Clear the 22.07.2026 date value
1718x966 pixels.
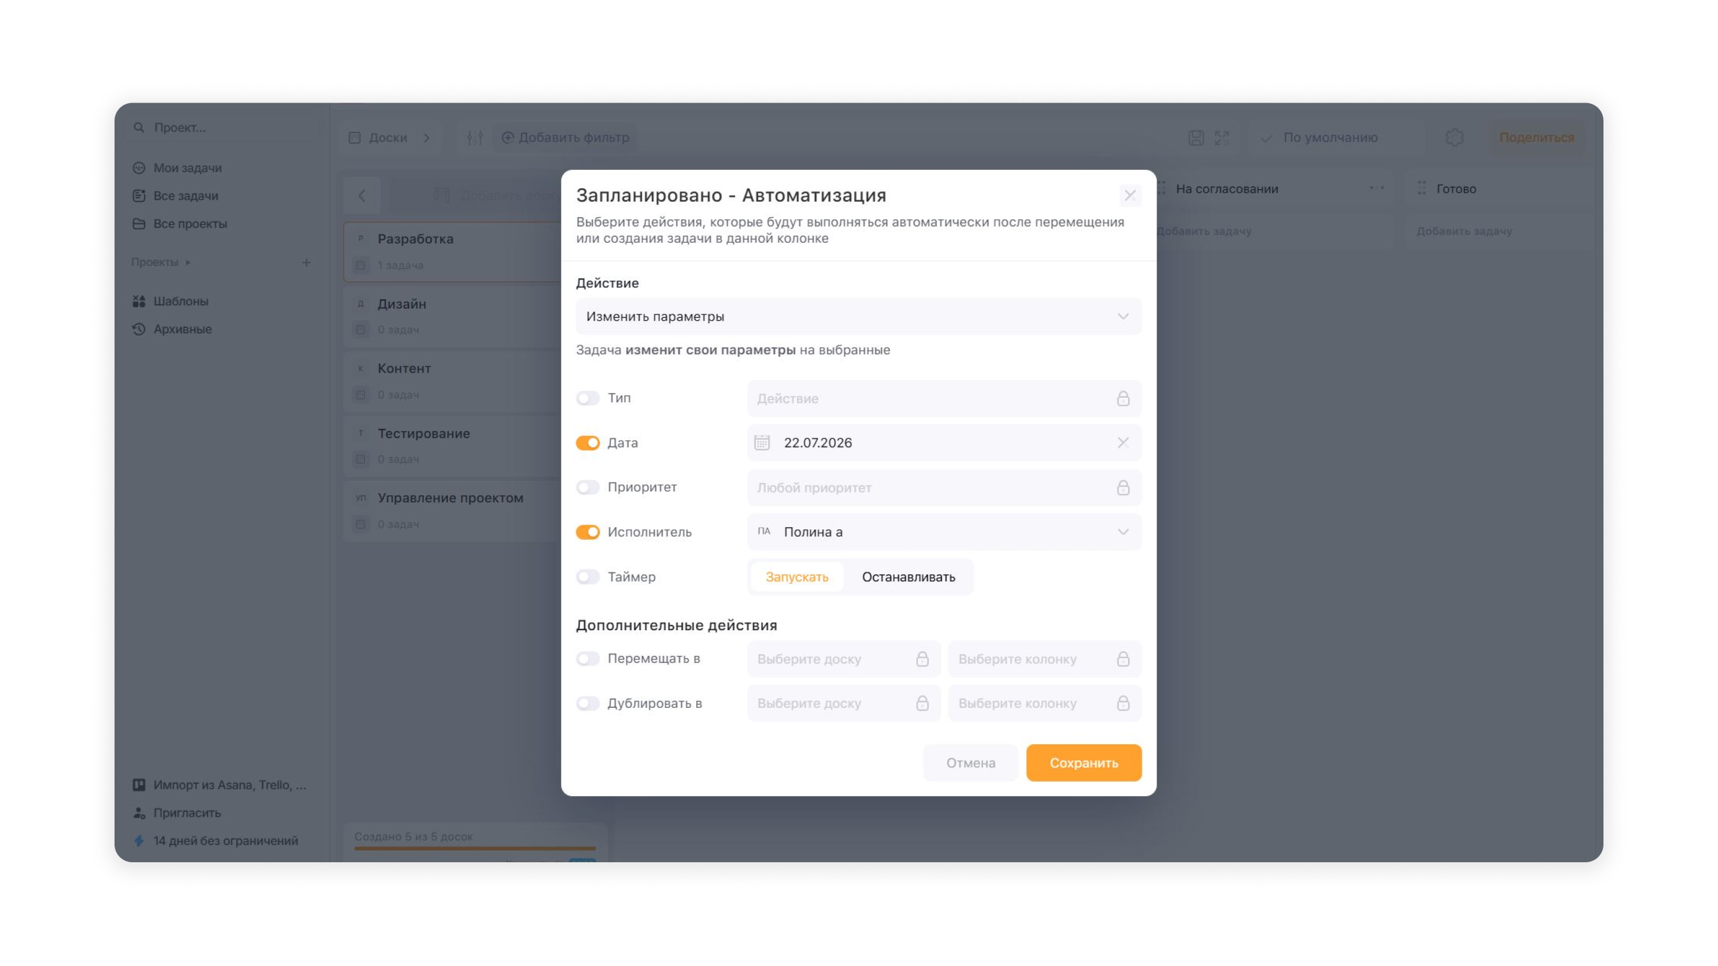[x=1123, y=442]
